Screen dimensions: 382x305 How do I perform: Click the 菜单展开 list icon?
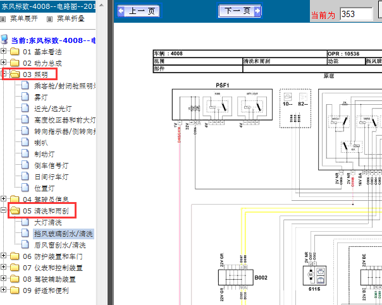3,19
